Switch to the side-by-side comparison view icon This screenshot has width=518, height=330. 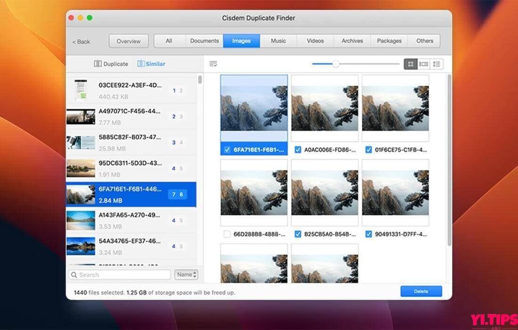tap(424, 64)
